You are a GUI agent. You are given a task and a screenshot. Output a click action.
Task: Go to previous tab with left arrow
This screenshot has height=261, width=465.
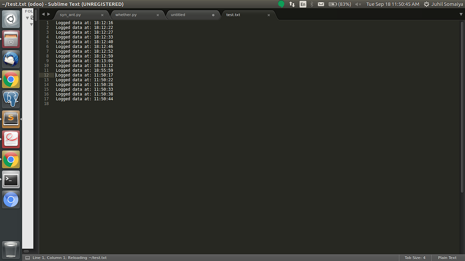43,14
